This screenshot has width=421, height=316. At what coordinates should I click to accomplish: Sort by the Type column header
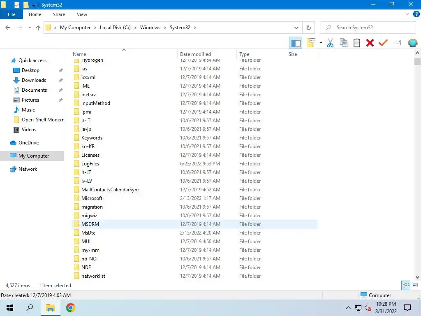[261, 54]
